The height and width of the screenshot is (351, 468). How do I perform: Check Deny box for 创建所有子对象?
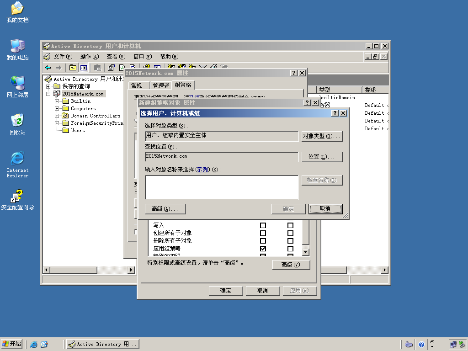click(x=290, y=233)
